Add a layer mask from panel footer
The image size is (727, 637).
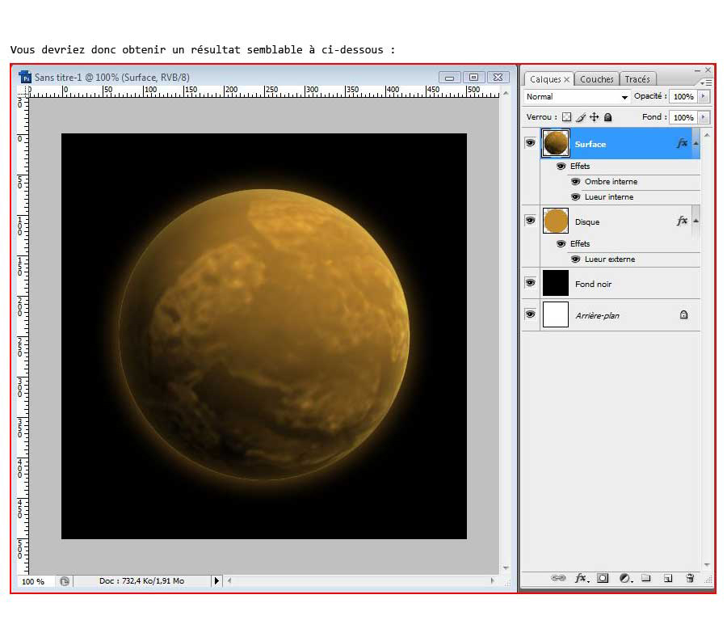tap(603, 579)
